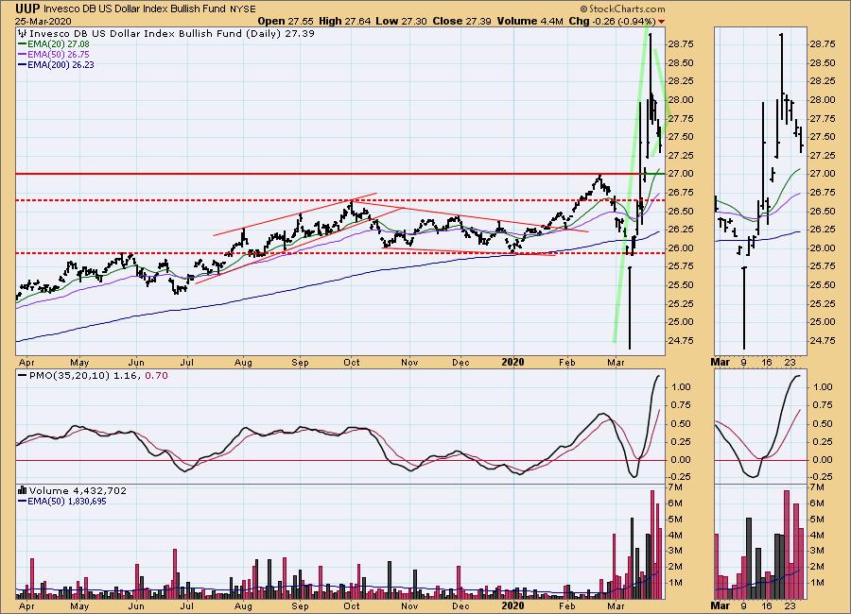Image resolution: width=851 pixels, height=614 pixels.
Task: Click the EMA(50) 26.75 legend entry
Action: (x=59, y=54)
